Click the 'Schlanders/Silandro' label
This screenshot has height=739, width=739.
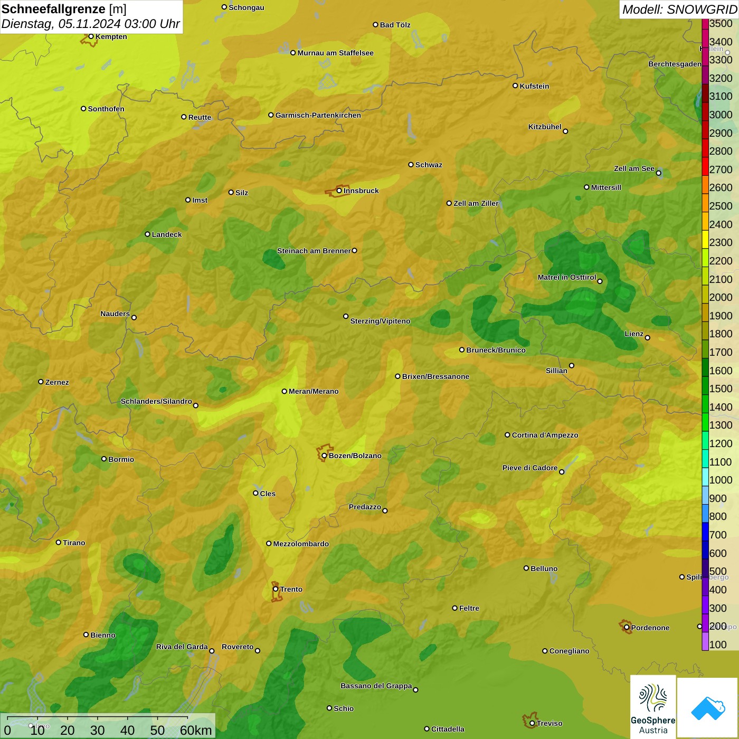point(156,401)
